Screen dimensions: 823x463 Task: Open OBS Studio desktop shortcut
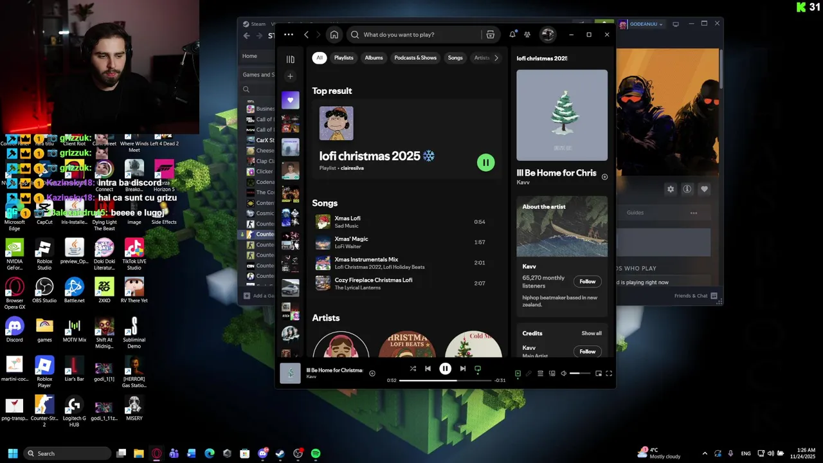click(x=44, y=291)
